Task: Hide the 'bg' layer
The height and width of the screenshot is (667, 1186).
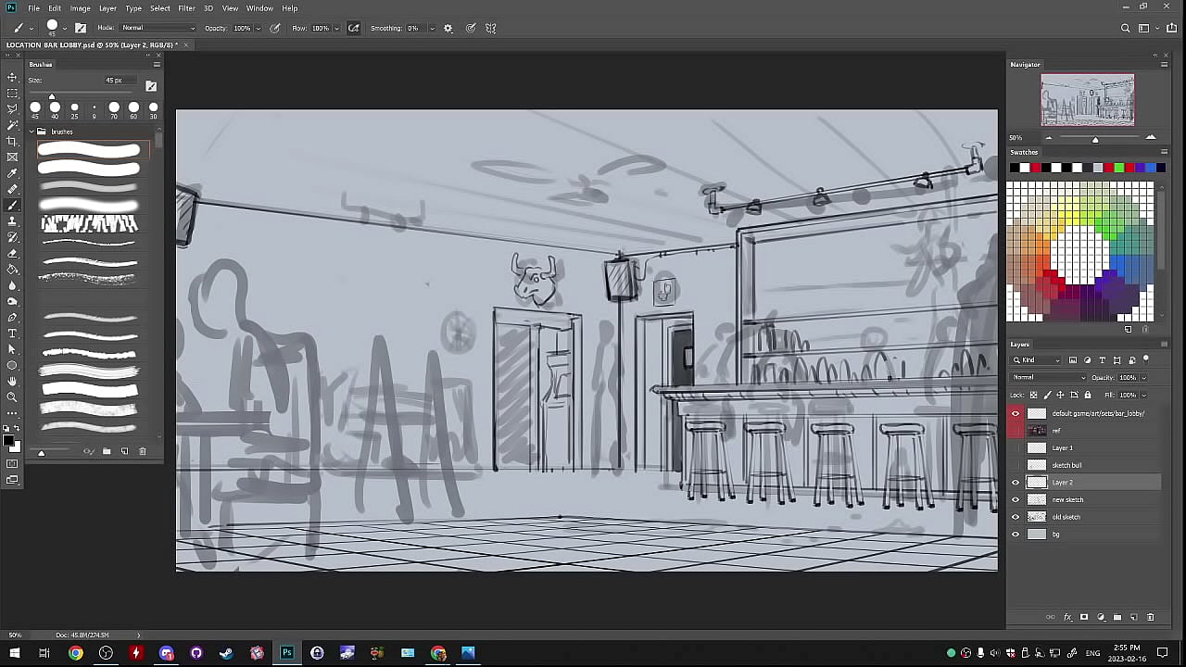Action: (x=1016, y=534)
